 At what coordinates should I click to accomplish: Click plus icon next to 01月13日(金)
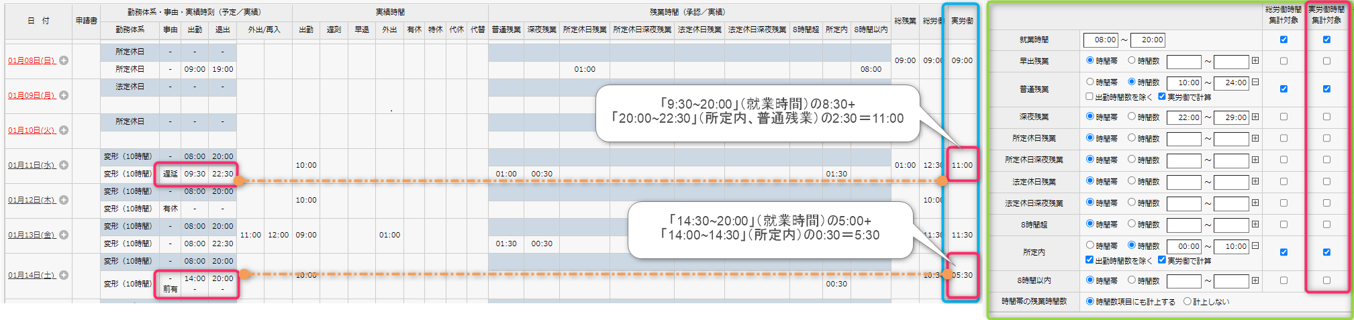[x=64, y=235]
